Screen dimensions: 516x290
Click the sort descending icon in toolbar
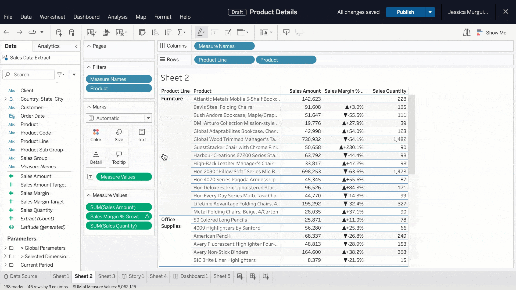[x=168, y=32]
